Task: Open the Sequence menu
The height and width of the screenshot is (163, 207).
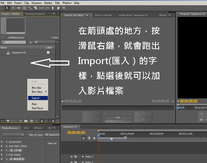Action: [x=37, y=3]
